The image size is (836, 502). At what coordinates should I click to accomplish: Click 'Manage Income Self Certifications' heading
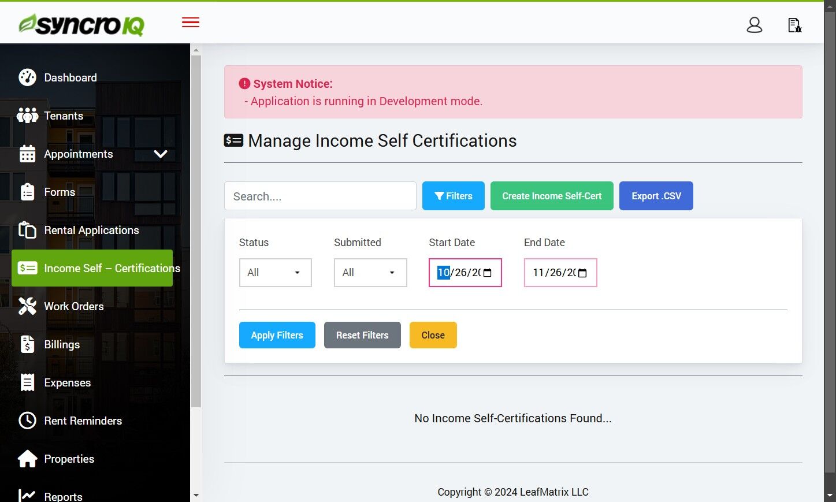click(x=382, y=140)
